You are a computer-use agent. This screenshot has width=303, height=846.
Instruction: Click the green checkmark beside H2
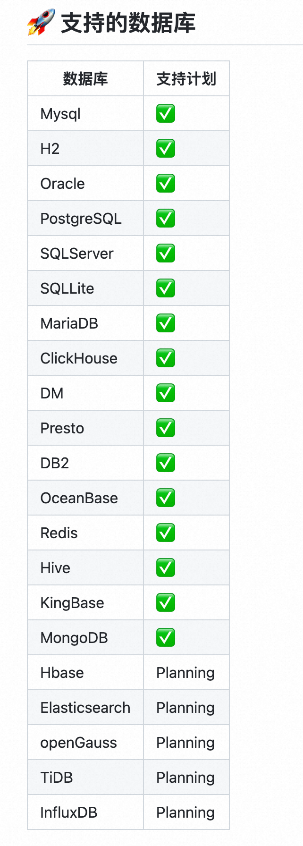click(166, 148)
